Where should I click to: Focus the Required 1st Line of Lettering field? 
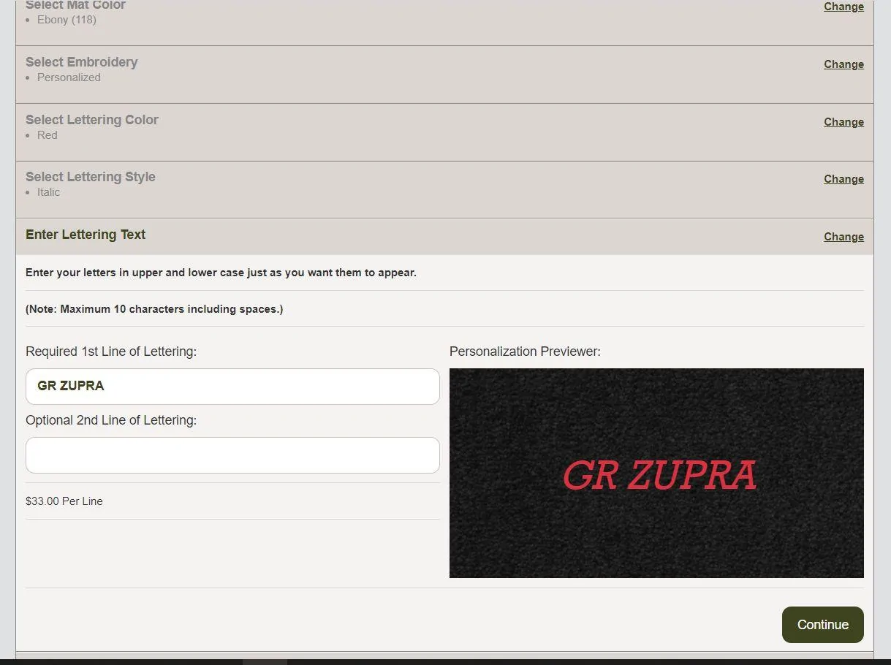[232, 387]
